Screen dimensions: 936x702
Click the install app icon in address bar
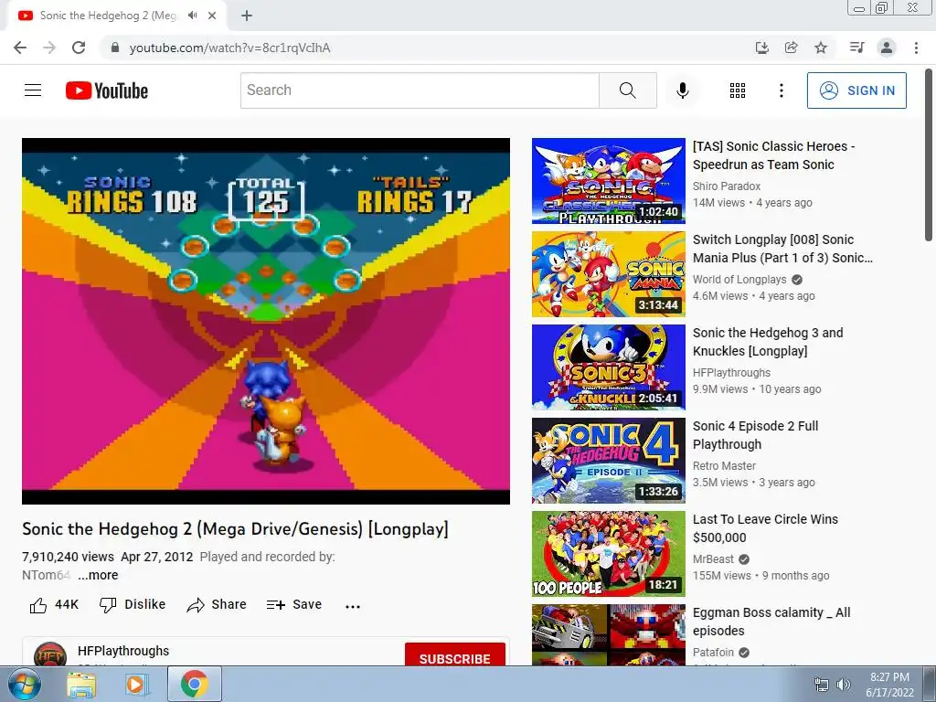pos(761,48)
